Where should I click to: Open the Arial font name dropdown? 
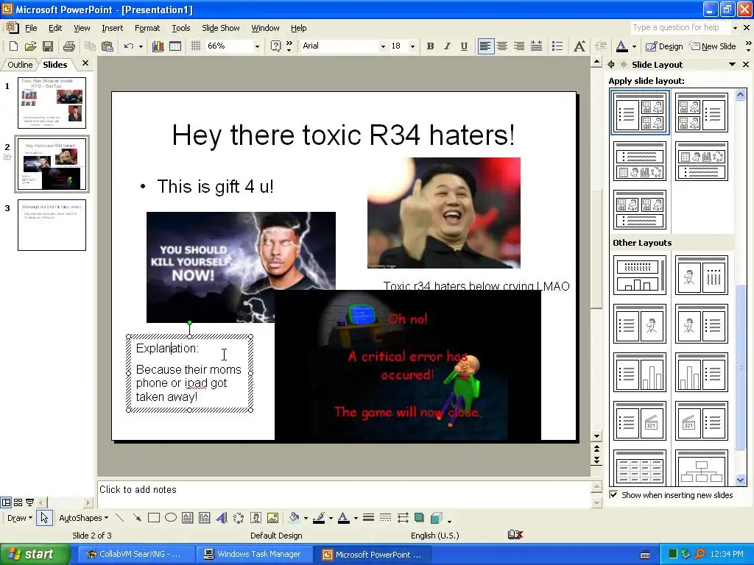click(383, 46)
